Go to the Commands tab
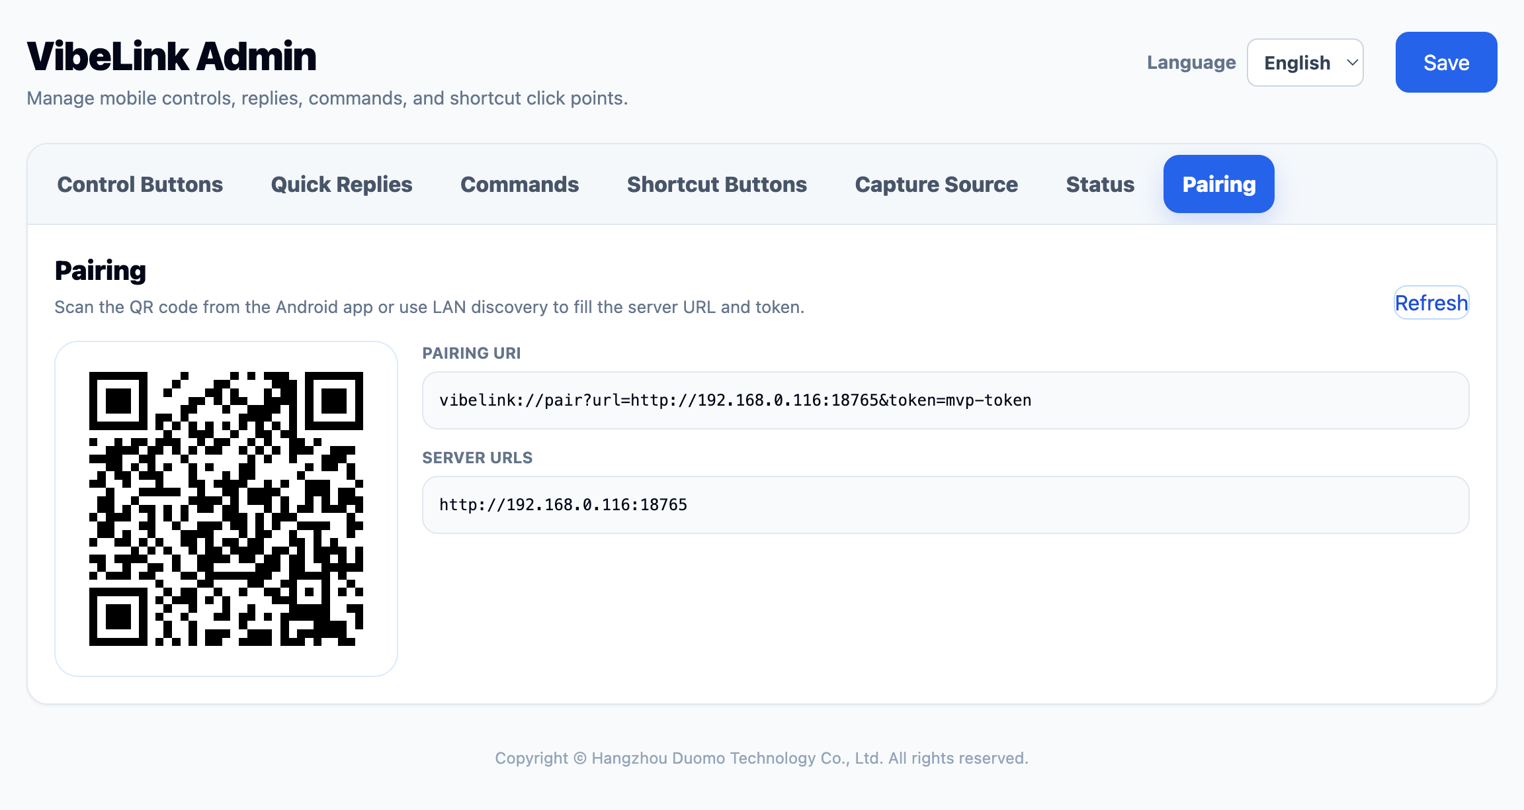Viewport: 1524px width, 810px height. [x=519, y=184]
